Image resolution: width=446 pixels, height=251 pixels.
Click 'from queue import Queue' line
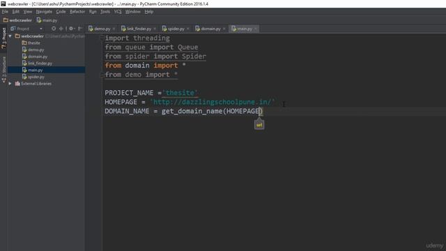151,47
